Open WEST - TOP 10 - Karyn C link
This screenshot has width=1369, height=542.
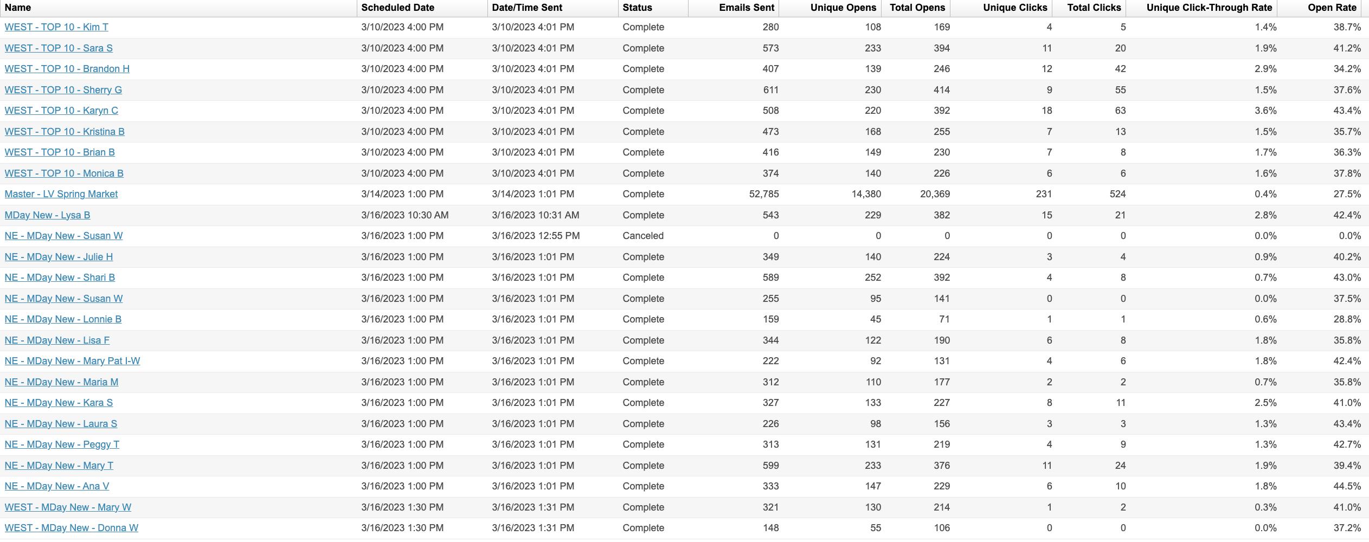[61, 111]
